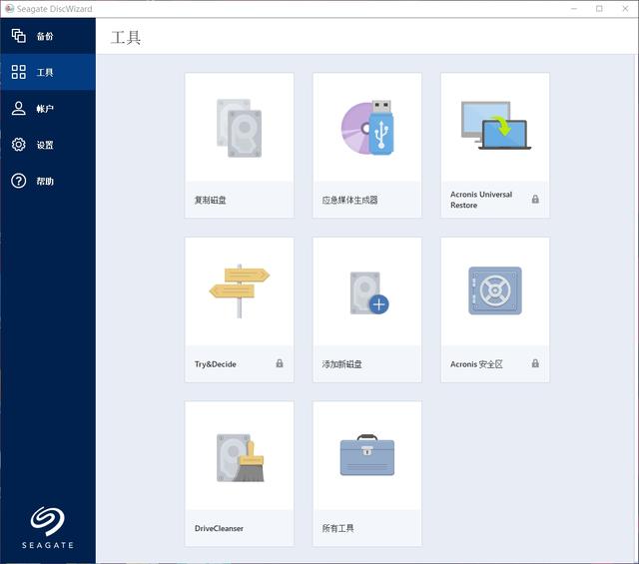The width and height of the screenshot is (639, 564).
Task: Minimize the Seagate DiscWizard window
Action: pyautogui.click(x=574, y=9)
